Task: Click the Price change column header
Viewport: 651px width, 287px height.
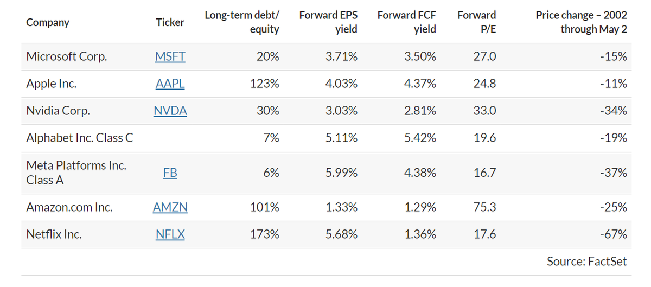Action: [581, 22]
